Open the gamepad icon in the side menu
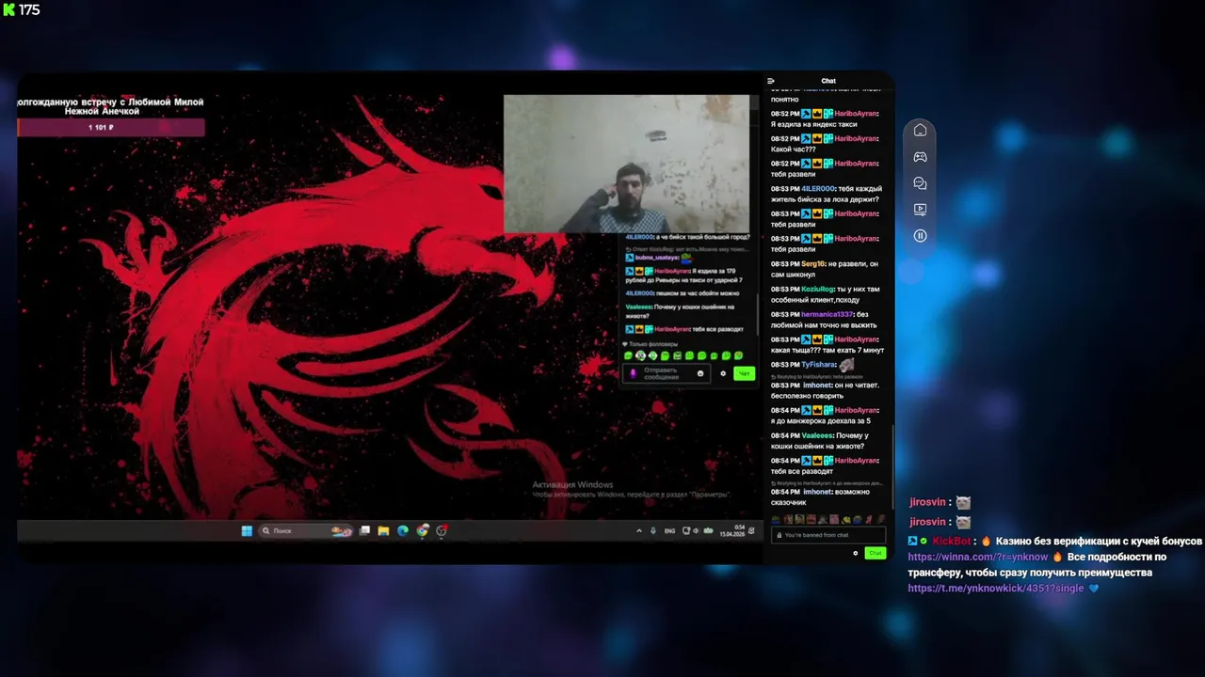The width and height of the screenshot is (1205, 677). coord(921,157)
